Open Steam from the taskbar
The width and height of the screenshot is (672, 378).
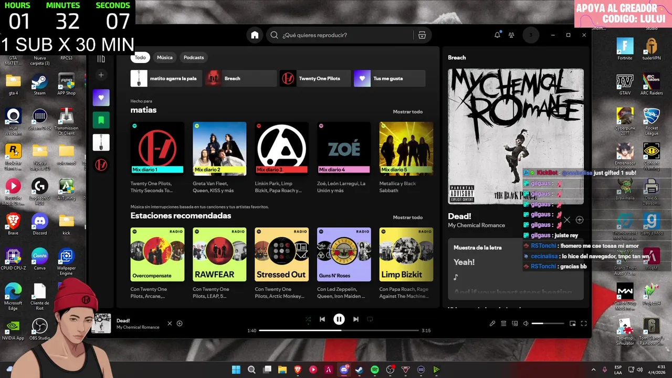tap(359, 370)
